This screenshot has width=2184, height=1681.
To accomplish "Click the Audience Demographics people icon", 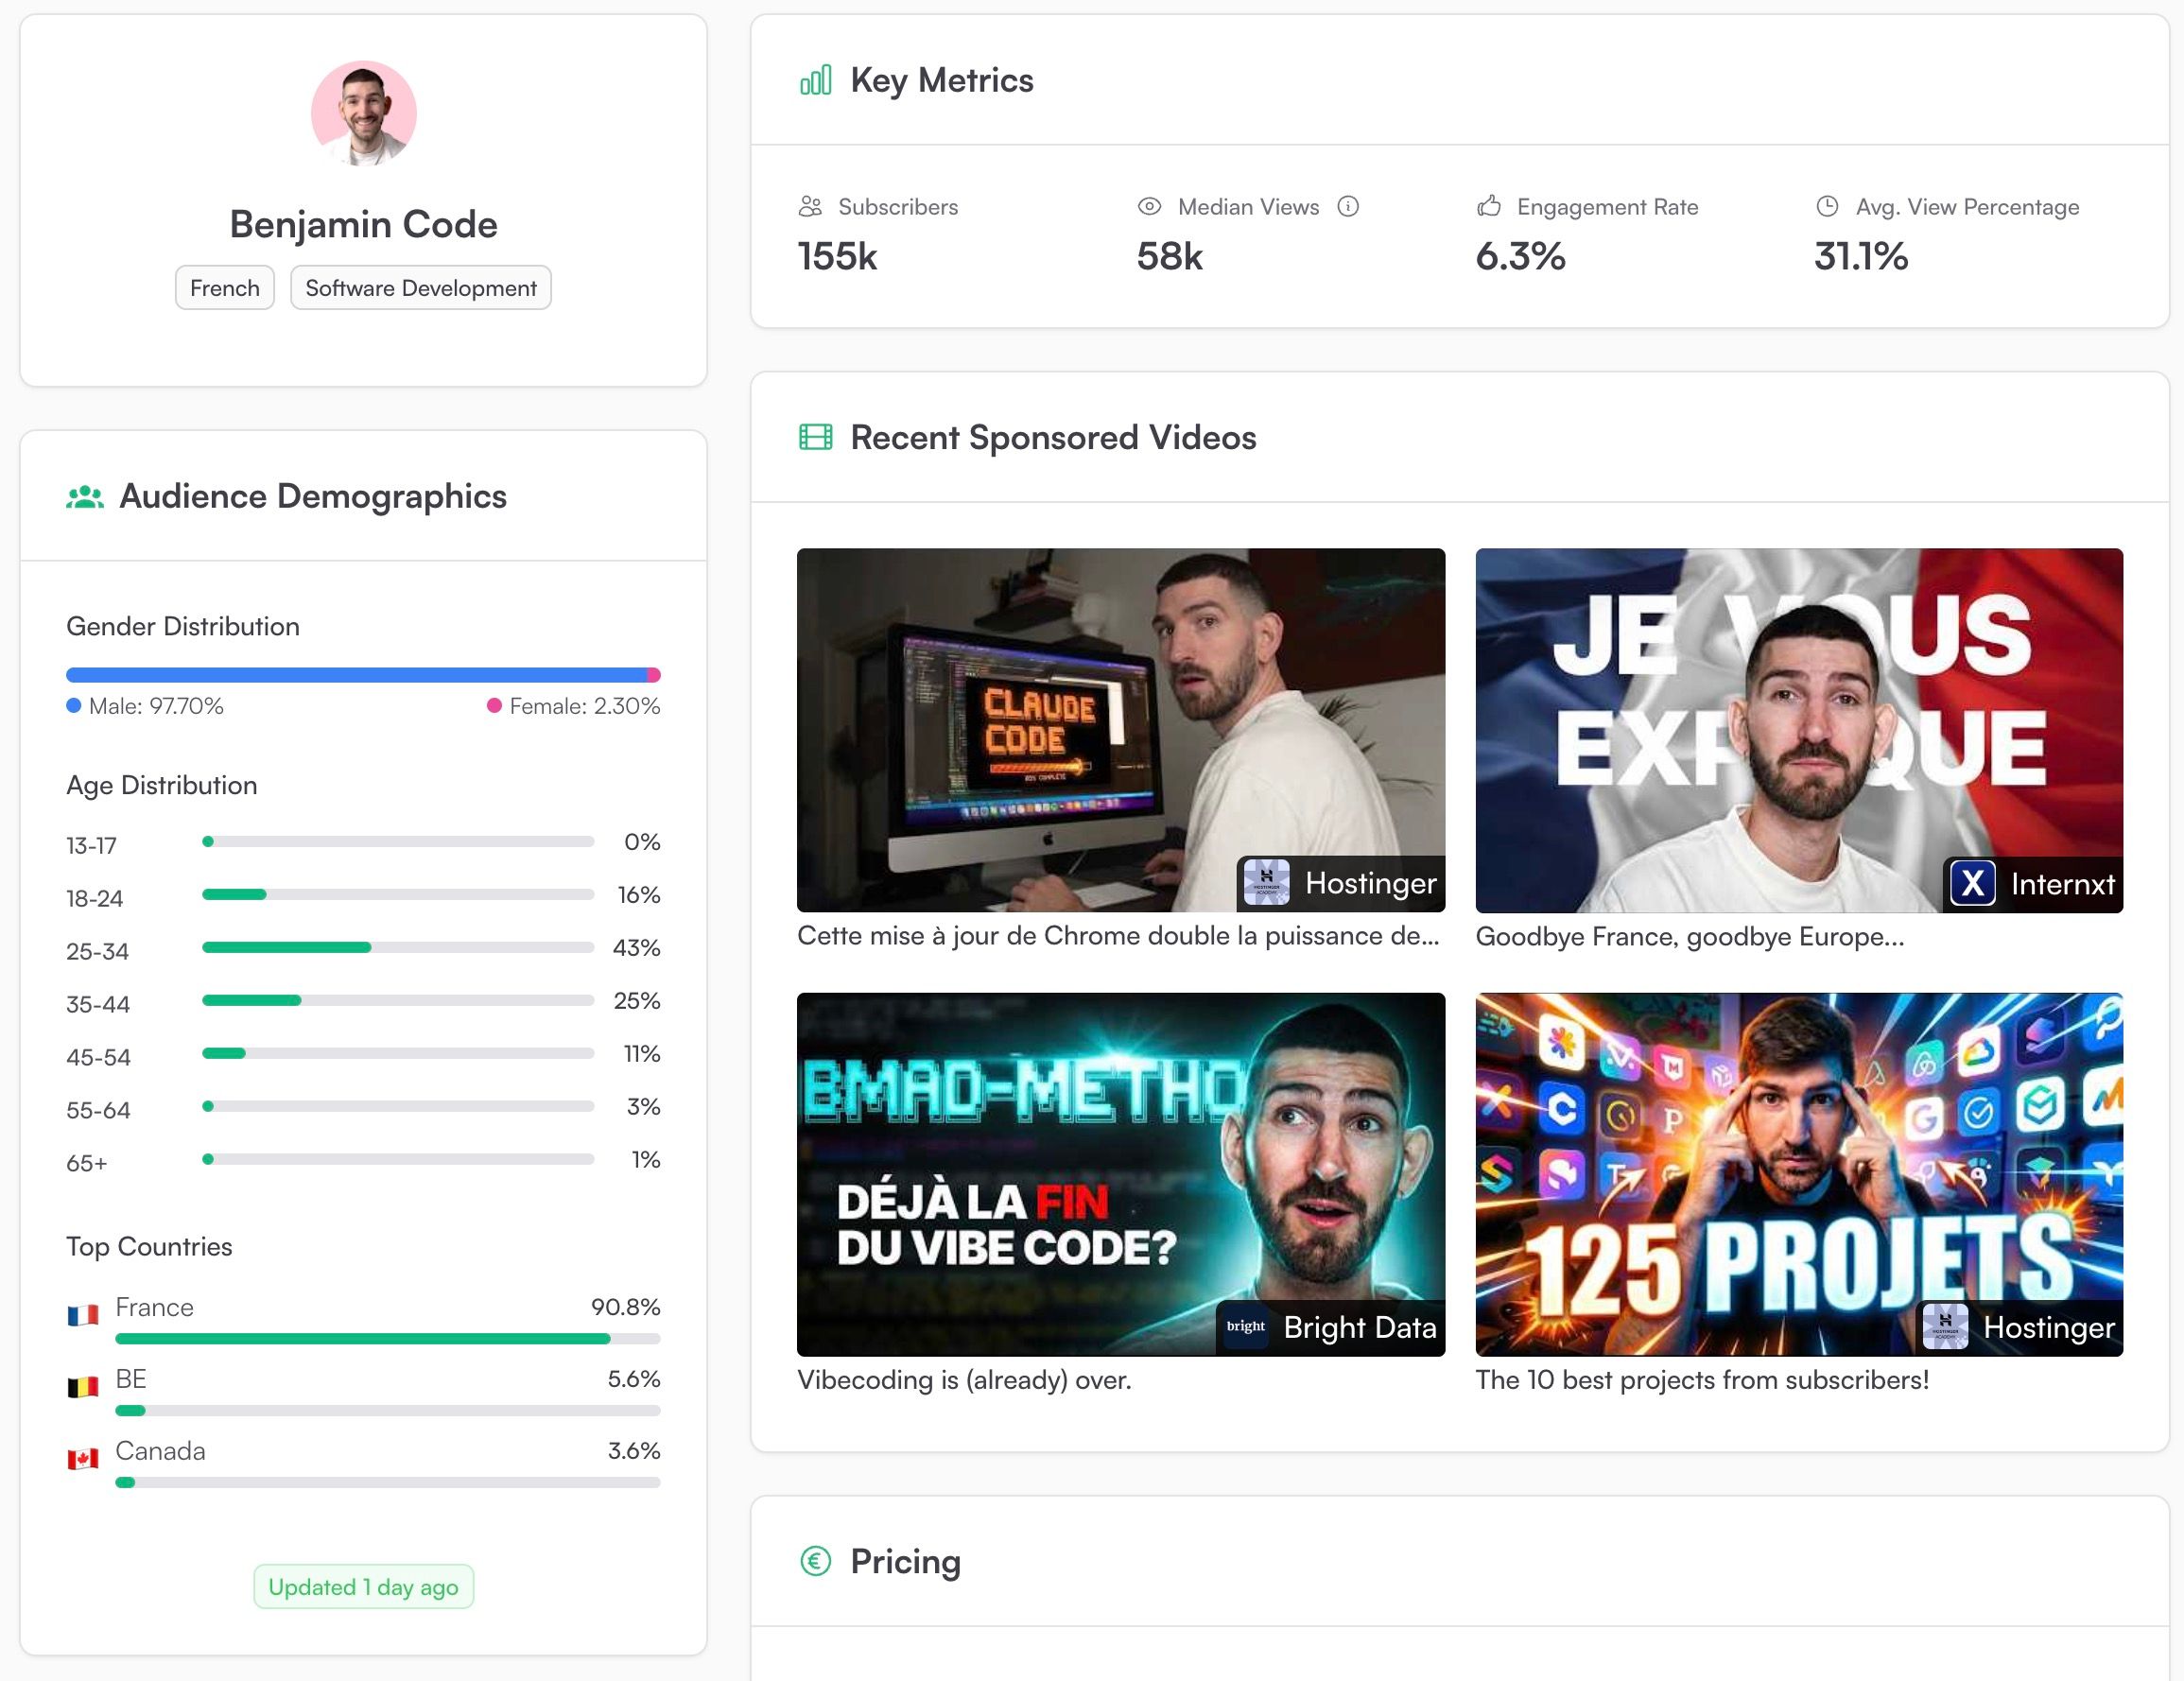I will (x=84, y=495).
